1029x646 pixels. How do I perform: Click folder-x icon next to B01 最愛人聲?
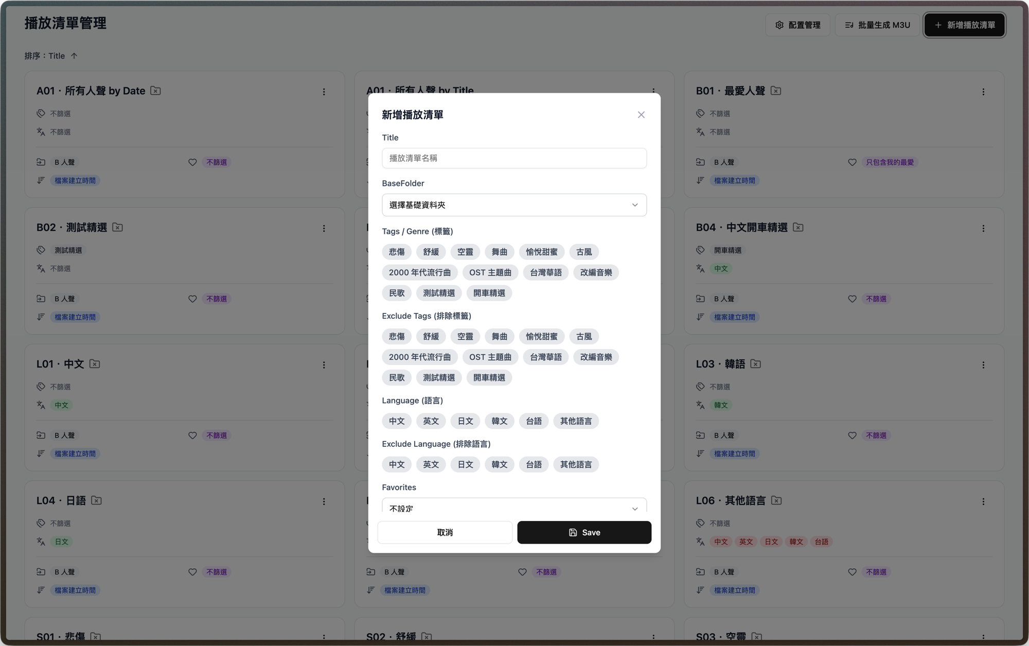(776, 91)
